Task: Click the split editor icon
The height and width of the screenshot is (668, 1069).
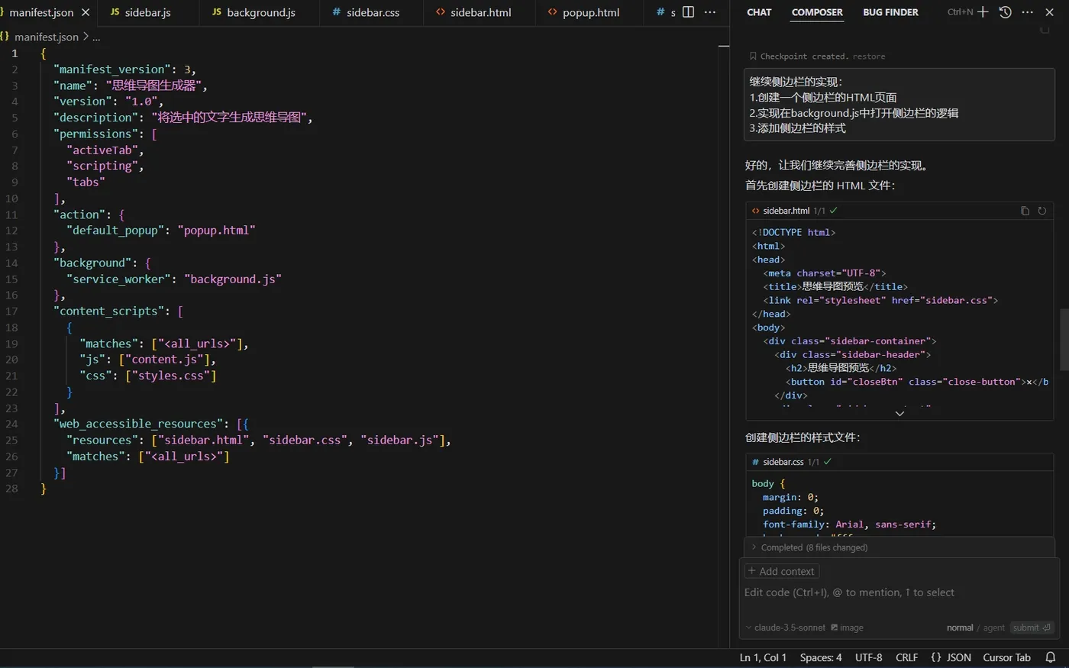Action: tap(688, 12)
